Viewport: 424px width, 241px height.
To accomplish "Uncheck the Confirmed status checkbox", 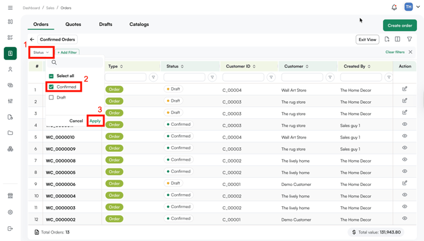I will pos(51,87).
